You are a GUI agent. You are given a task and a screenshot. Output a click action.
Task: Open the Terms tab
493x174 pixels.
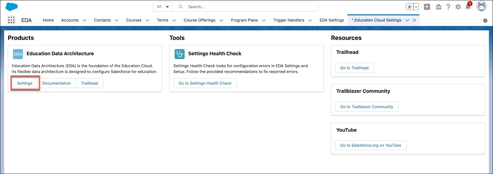click(x=163, y=20)
